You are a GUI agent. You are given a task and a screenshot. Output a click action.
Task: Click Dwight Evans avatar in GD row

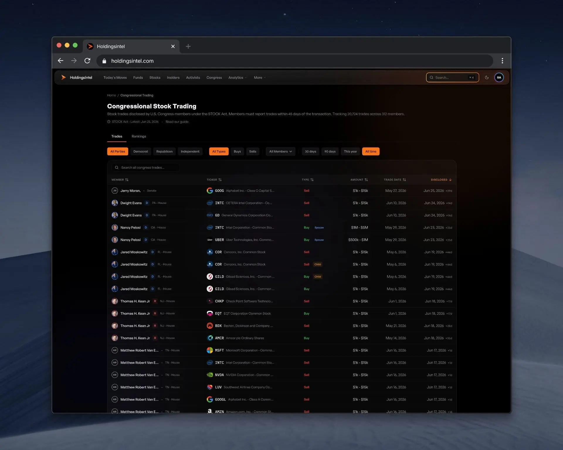pyautogui.click(x=115, y=215)
